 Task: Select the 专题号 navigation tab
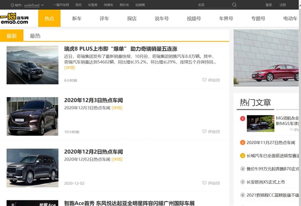tap(258, 18)
